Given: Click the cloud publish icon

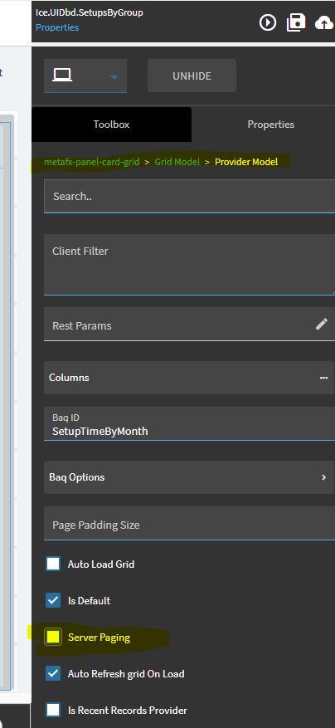Looking at the screenshot, I should pos(325,22).
